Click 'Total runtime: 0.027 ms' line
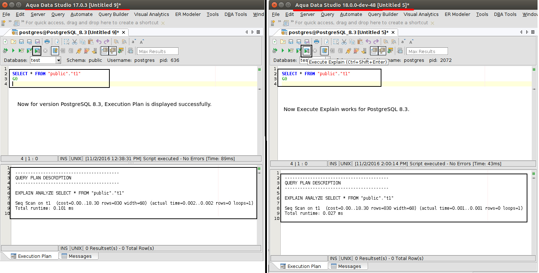Viewport: 539px width, 273px height. tap(314, 213)
